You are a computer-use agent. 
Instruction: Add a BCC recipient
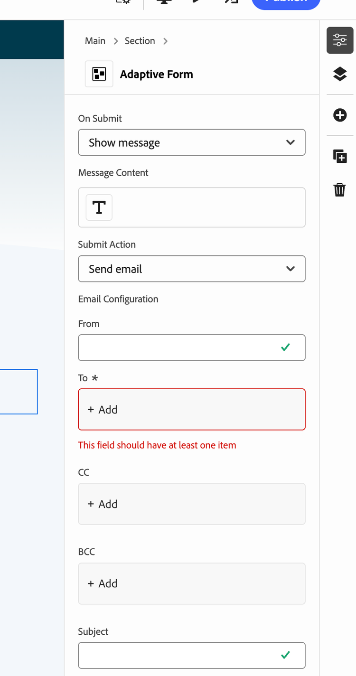coord(192,583)
